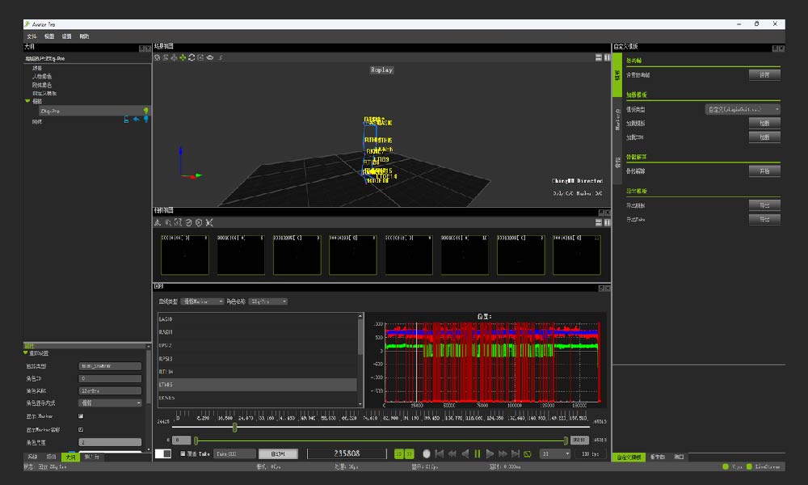The image size is (808, 485).
Task: Collapse the skeleton tree node with green arrow
Action: coord(27,101)
